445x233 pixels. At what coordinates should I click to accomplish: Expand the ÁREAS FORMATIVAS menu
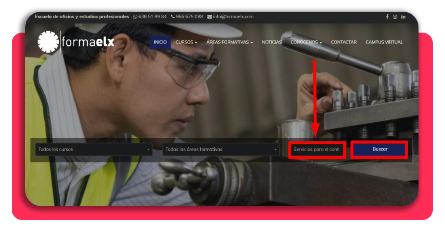click(x=229, y=42)
